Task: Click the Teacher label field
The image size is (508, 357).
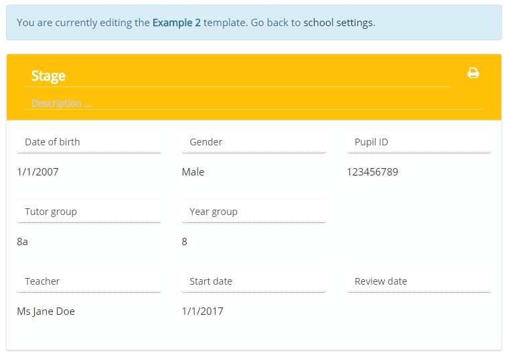Action: (x=89, y=281)
